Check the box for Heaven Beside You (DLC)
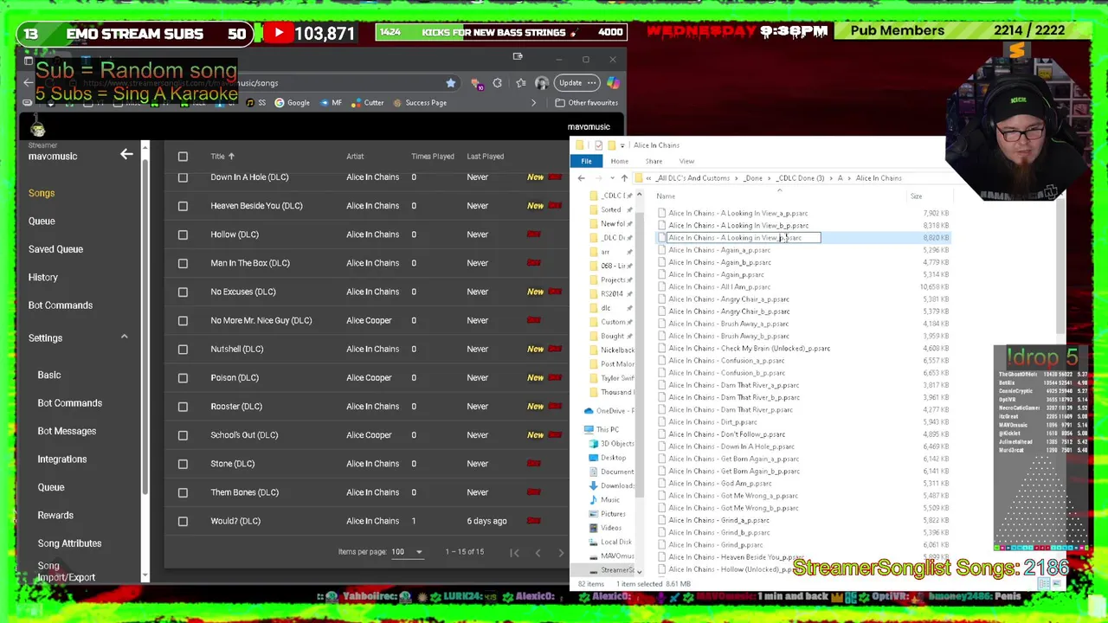 pos(183,206)
